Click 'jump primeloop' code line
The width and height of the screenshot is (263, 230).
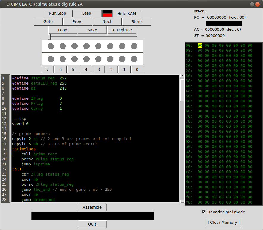pyautogui.click(x=38, y=199)
